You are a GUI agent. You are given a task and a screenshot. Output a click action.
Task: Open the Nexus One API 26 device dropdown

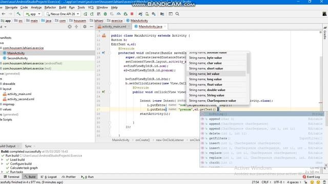[63, 14]
